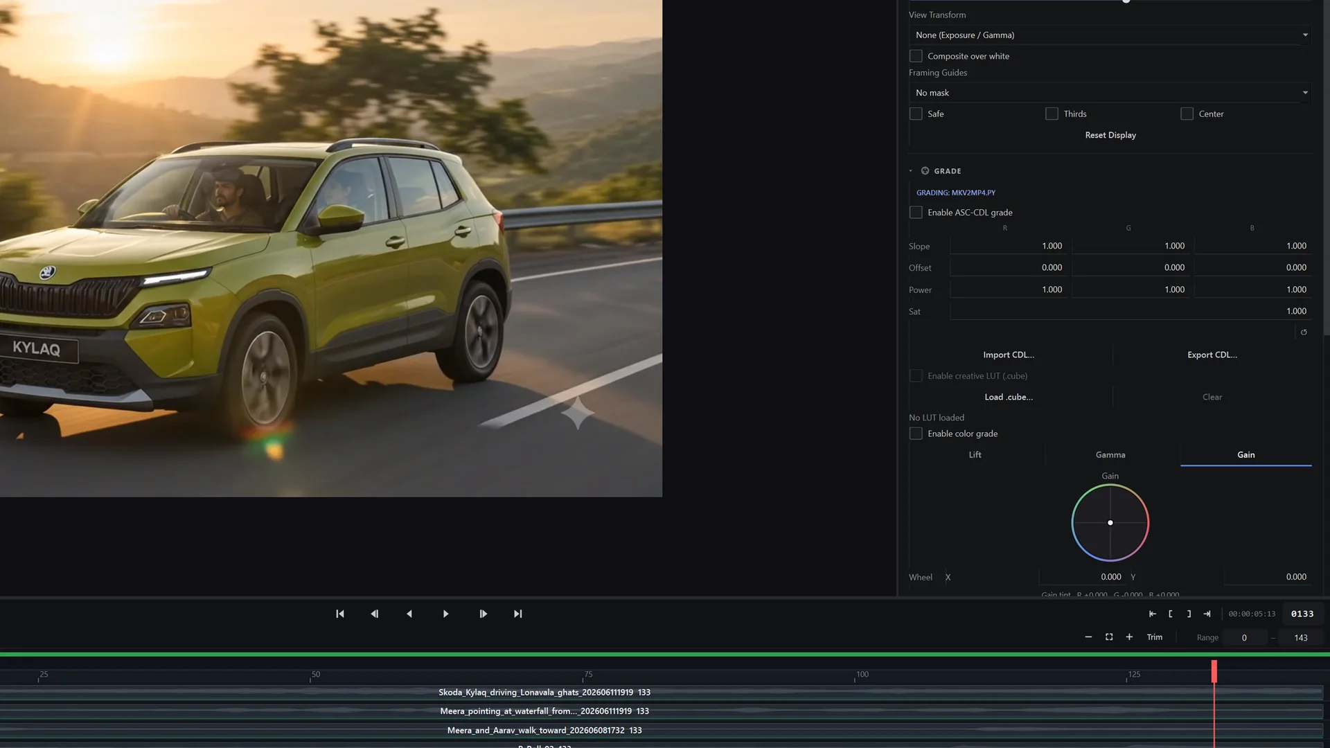Edit the Slope G value
1330x748 pixels.
pos(1132,246)
